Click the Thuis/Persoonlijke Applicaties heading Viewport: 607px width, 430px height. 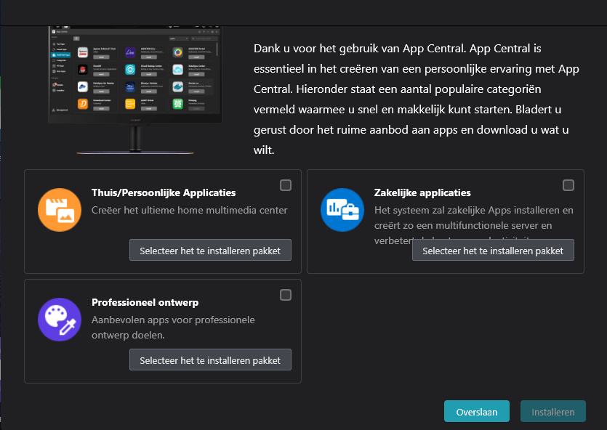point(164,192)
